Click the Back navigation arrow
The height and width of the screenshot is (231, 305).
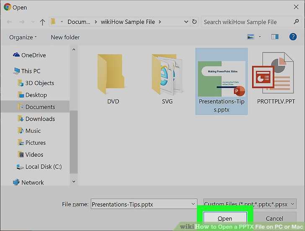[x=9, y=22]
